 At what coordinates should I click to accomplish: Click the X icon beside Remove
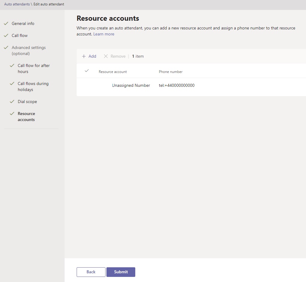(x=106, y=56)
